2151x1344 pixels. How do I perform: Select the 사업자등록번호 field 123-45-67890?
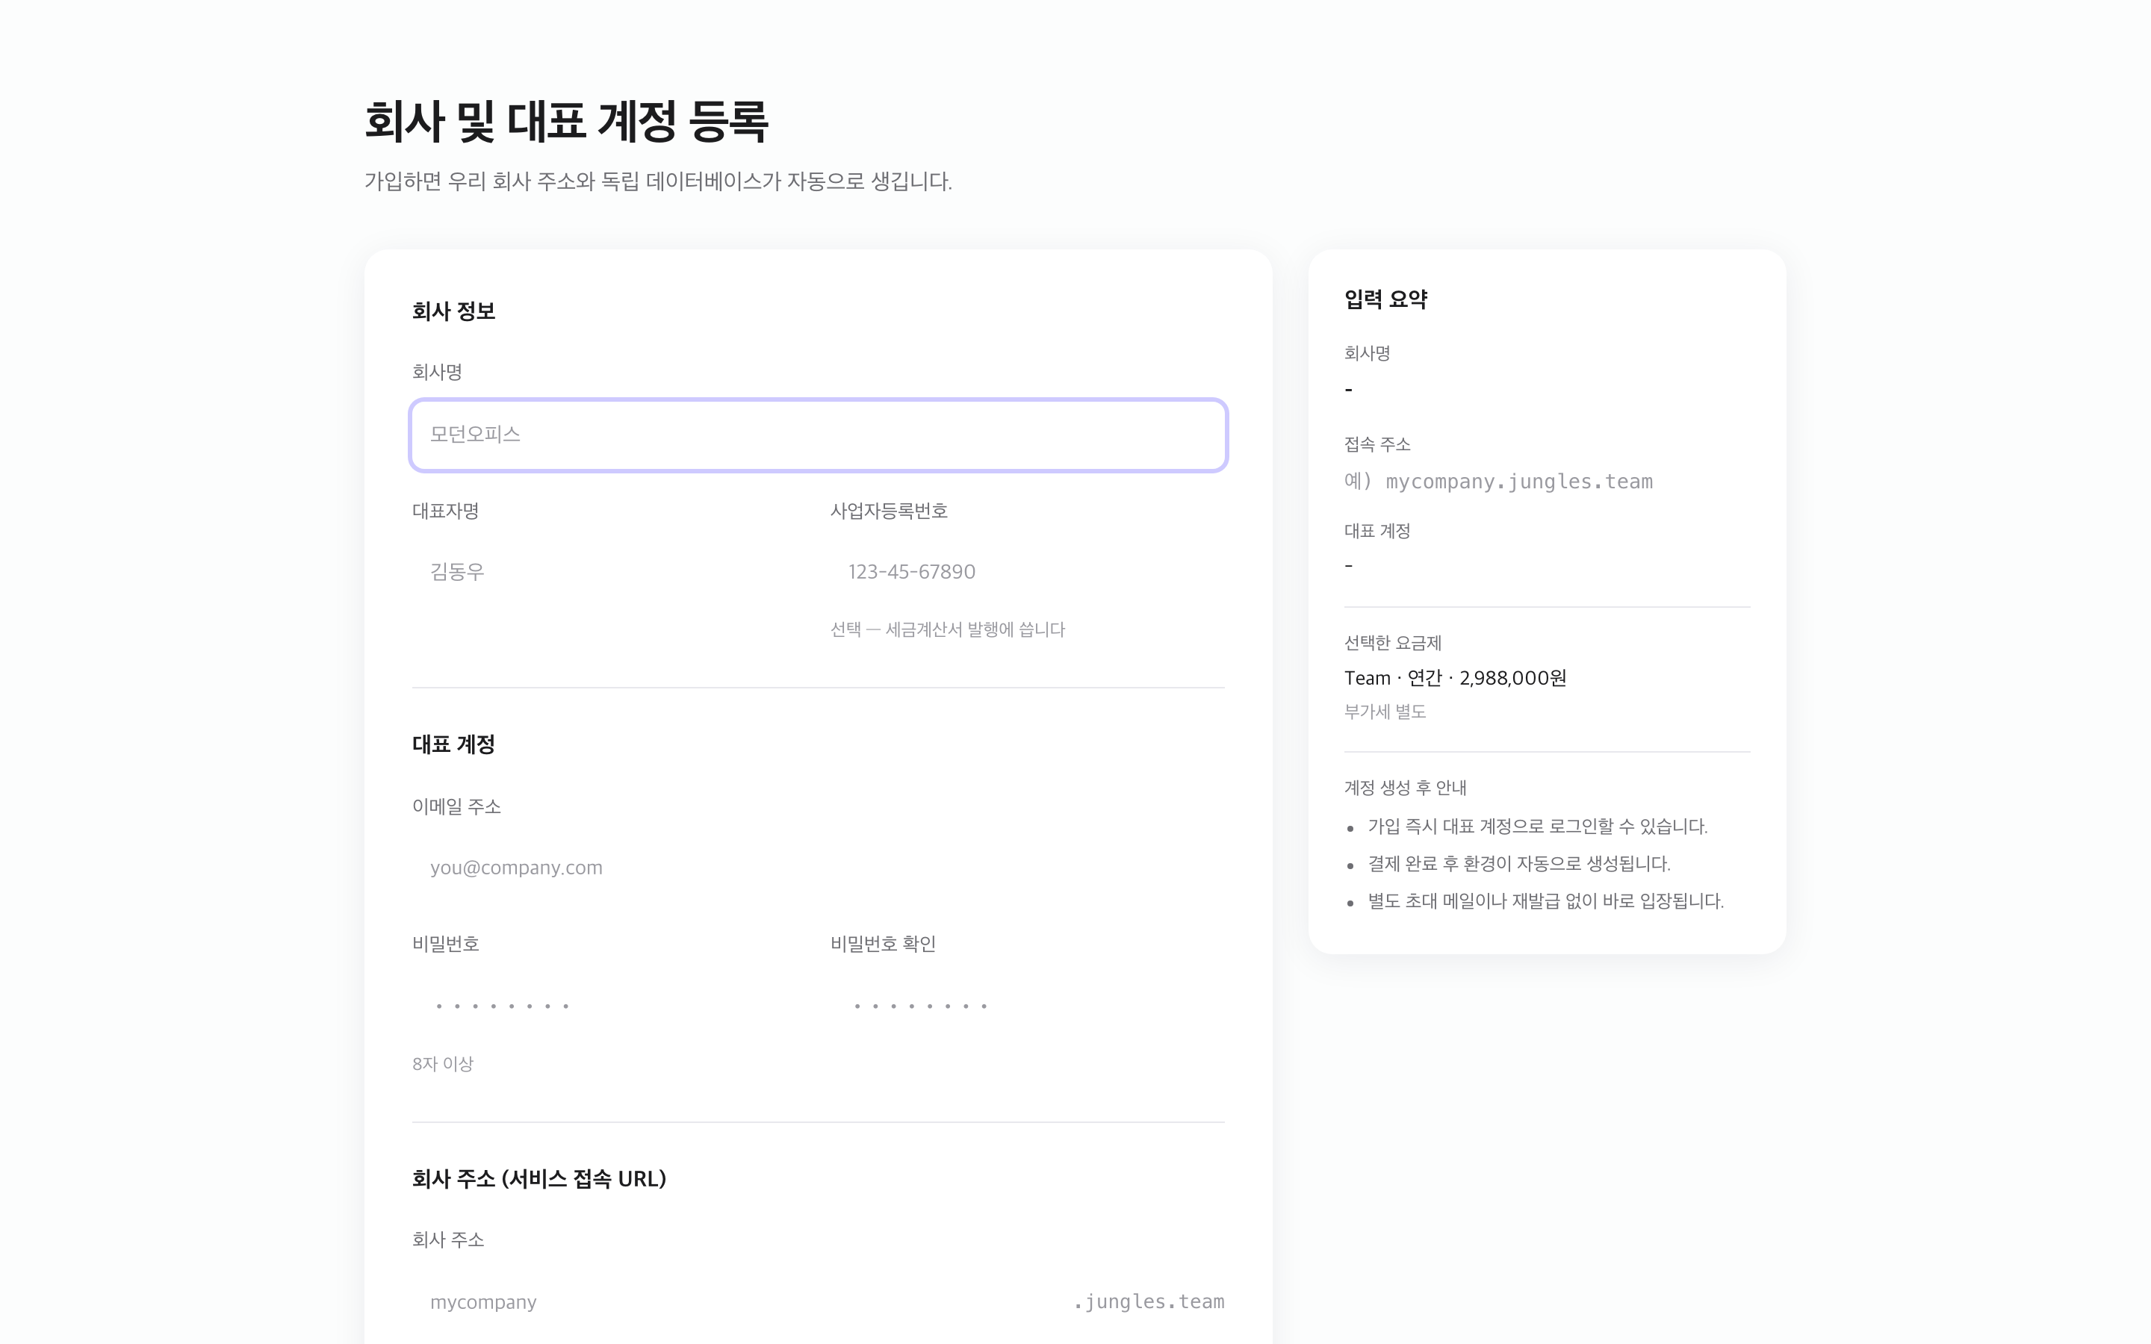pos(1028,571)
